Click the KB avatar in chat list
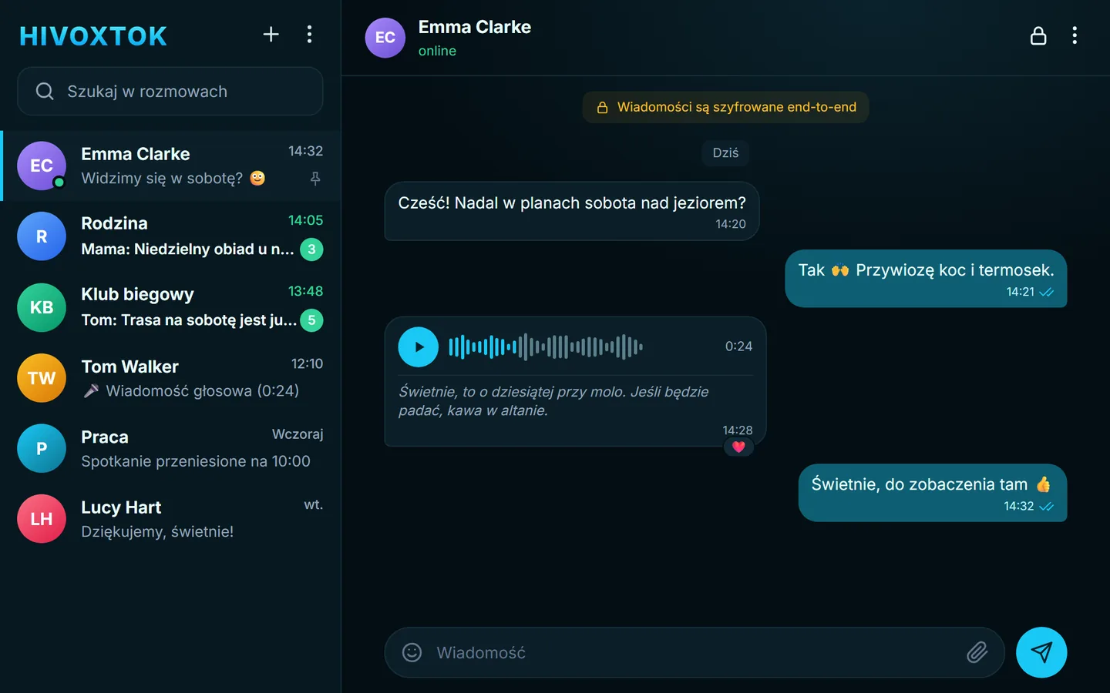This screenshot has width=1110, height=693. [42, 307]
